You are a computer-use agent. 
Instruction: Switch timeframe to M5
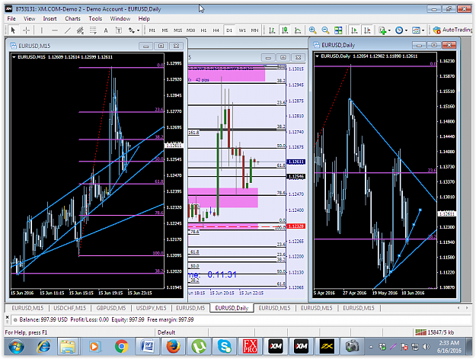[x=165, y=30]
